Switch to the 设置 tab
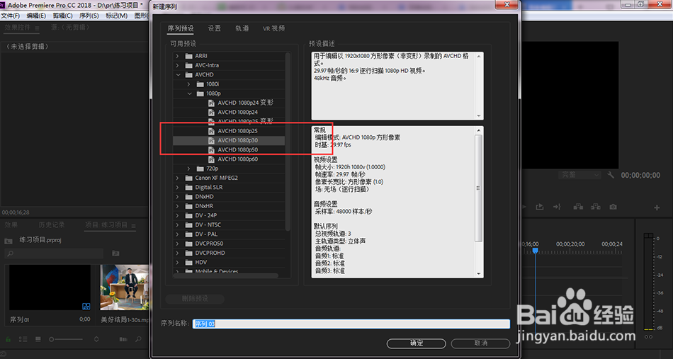673x359 pixels. coord(214,28)
